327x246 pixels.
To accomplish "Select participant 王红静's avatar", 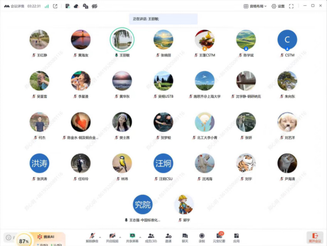I will (40, 39).
